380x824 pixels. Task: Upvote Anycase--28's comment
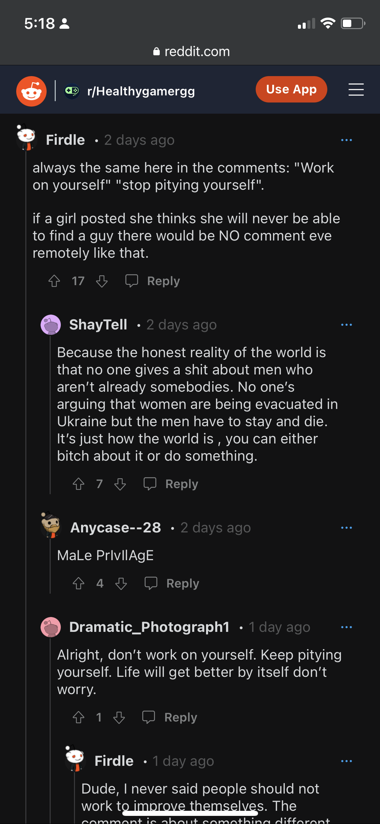pyautogui.click(x=79, y=583)
